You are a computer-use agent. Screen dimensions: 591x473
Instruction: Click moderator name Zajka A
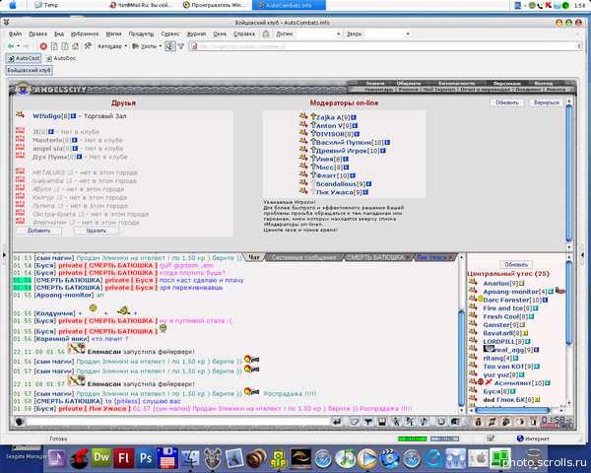[x=328, y=117]
